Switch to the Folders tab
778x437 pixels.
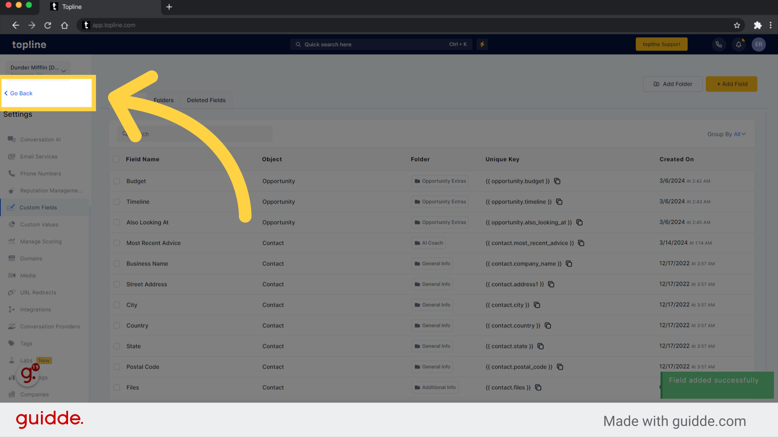(163, 100)
